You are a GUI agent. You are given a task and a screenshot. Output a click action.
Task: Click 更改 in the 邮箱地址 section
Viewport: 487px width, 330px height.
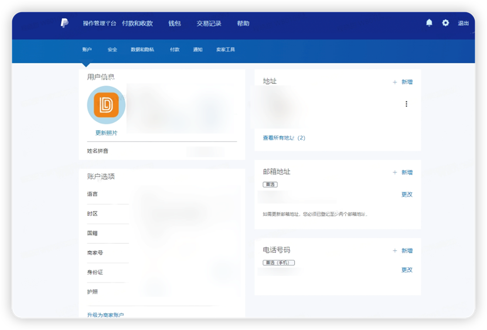(x=407, y=195)
